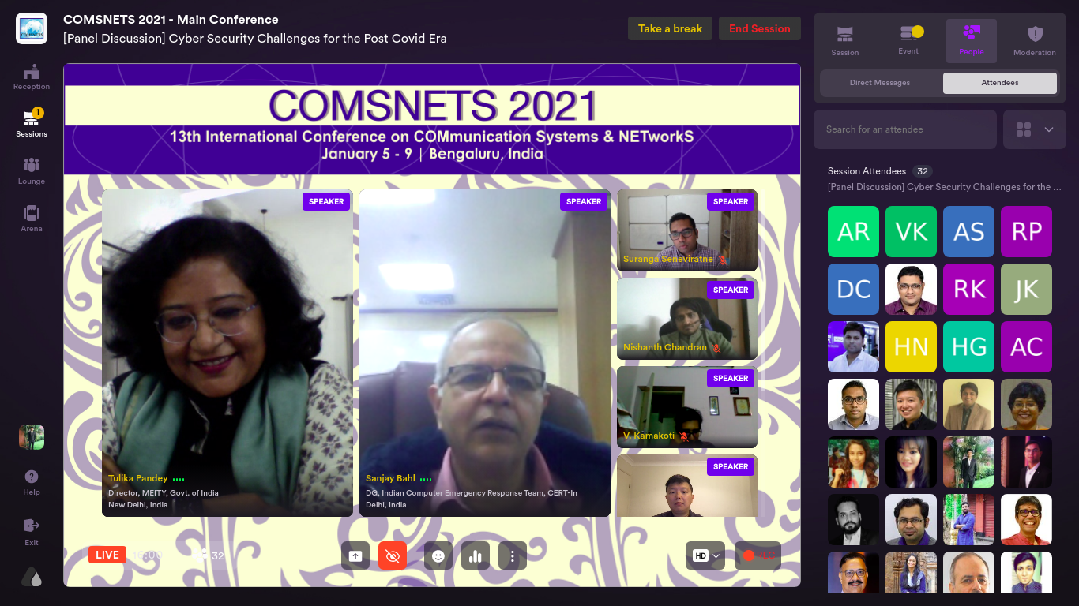This screenshot has height=606, width=1079.
Task: Open the polls bar chart icon
Action: [x=476, y=555]
